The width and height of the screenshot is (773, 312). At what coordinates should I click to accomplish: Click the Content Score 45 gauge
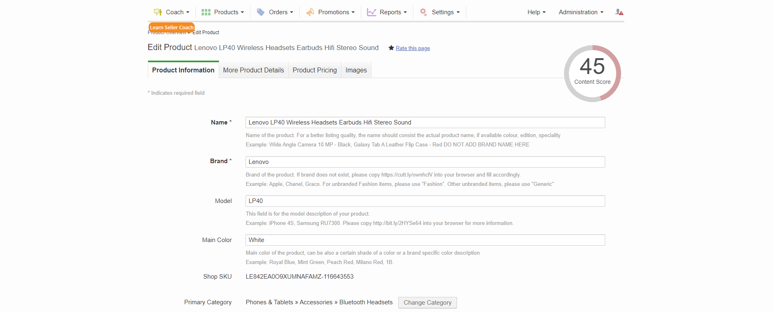click(593, 74)
